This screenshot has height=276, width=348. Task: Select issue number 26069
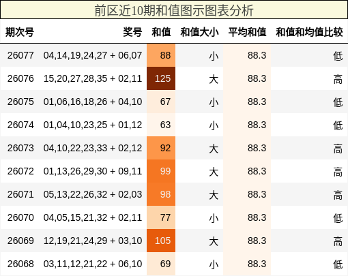[x=20, y=241]
